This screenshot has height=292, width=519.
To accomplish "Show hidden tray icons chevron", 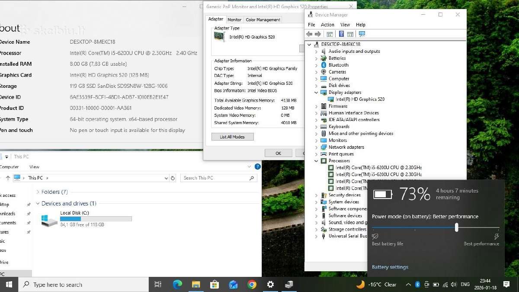I will pyautogui.click(x=408, y=284).
